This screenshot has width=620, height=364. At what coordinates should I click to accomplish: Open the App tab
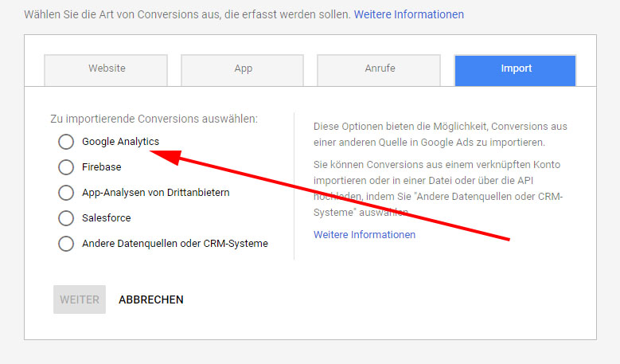[243, 70]
